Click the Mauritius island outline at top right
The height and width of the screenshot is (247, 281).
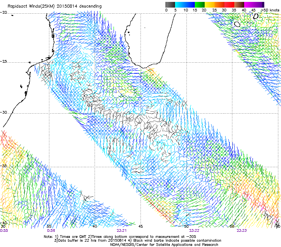pyautogui.click(x=256, y=16)
